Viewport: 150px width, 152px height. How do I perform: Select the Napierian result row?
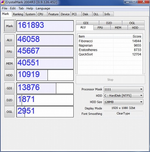pos(110,46)
